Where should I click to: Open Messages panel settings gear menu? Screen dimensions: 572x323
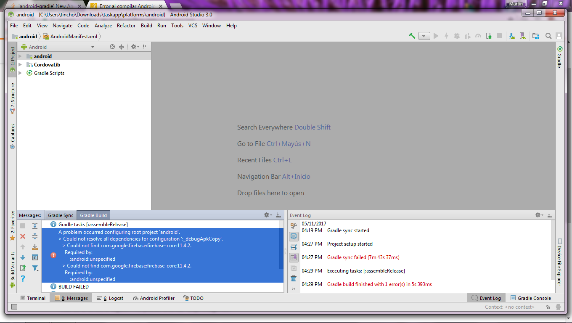point(267,215)
